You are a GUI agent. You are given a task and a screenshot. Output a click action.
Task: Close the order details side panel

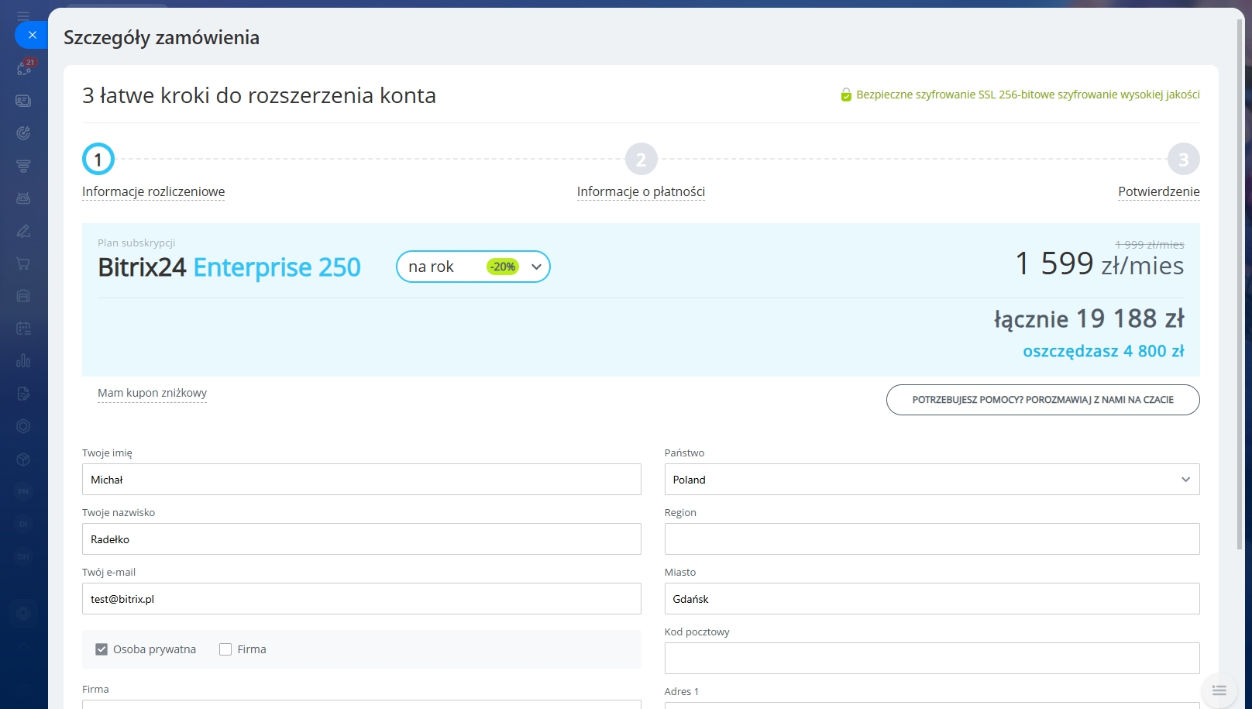click(31, 35)
